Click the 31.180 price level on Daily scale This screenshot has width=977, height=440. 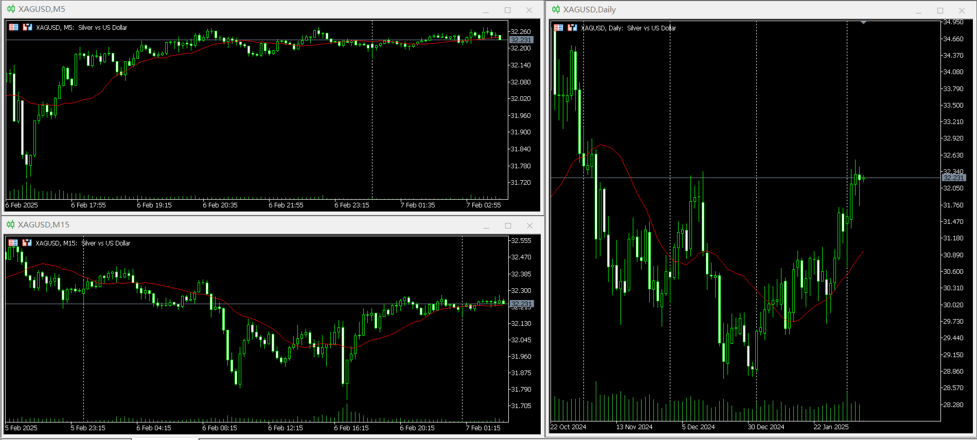[x=953, y=238]
